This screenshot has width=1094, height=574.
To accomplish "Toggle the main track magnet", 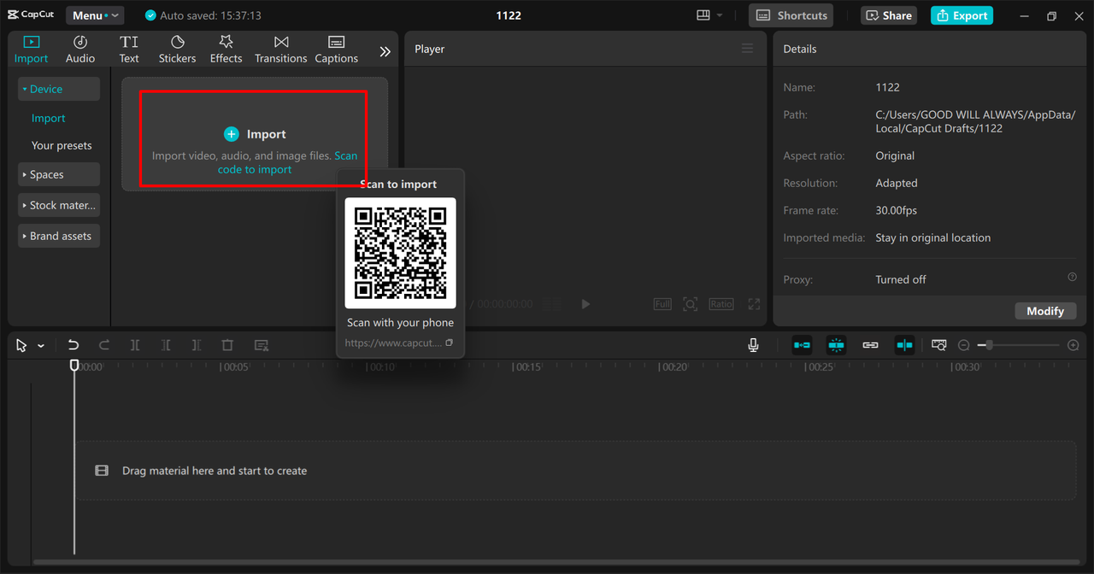I will 802,345.
